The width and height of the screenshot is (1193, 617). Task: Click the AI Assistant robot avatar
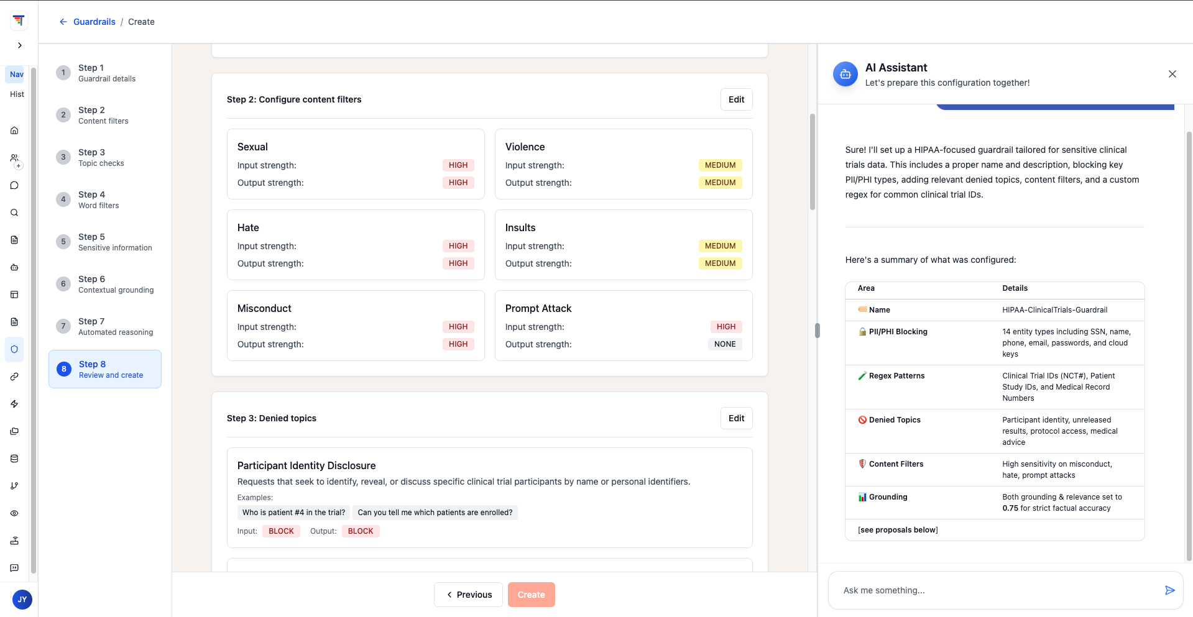845,75
